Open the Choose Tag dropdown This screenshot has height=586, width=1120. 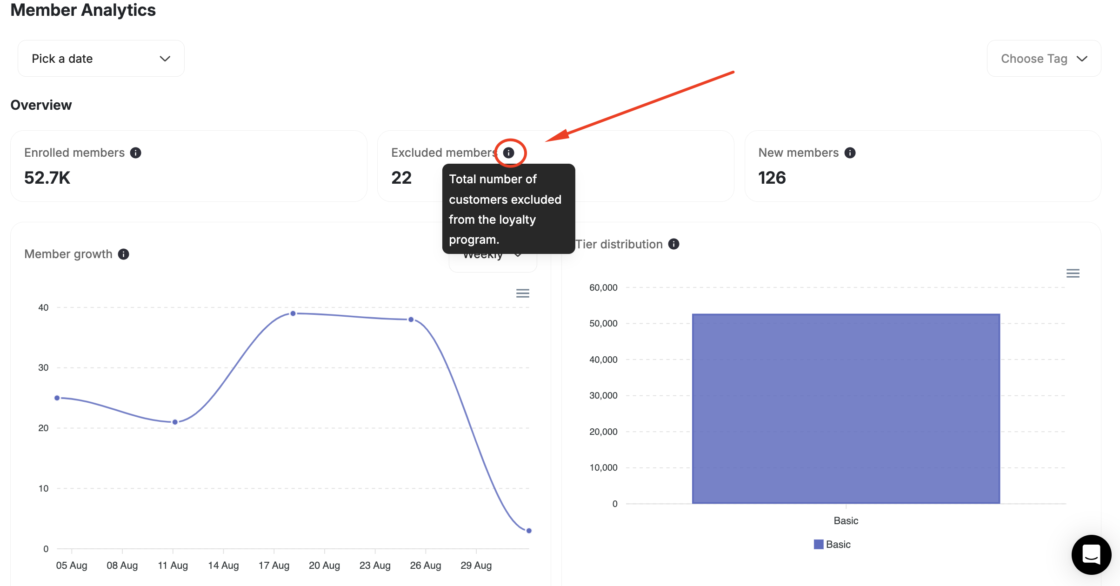[1043, 58]
